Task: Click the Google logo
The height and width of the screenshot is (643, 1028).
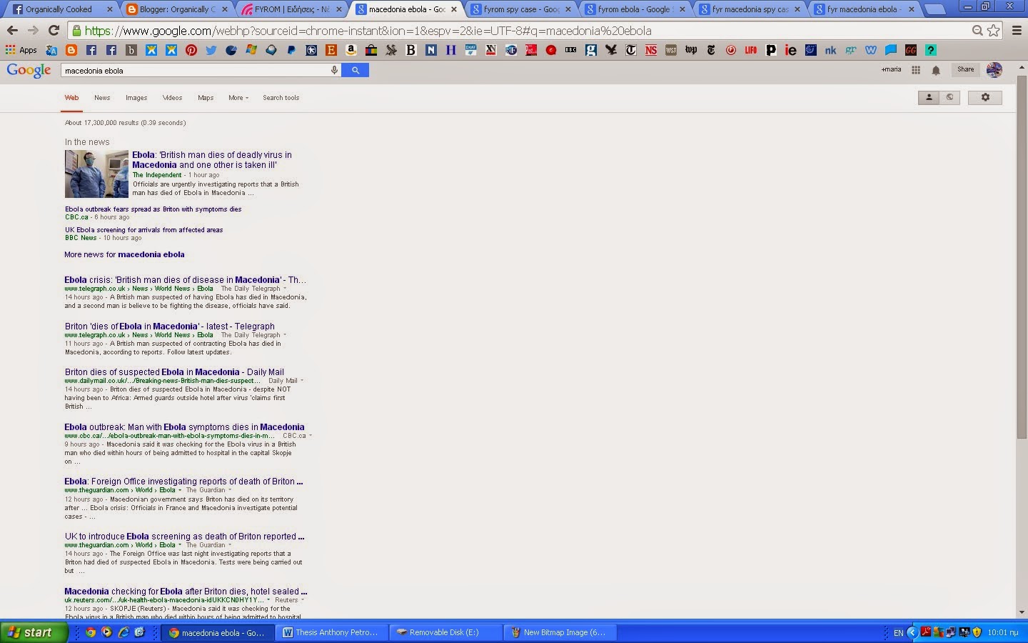Action: (x=29, y=70)
